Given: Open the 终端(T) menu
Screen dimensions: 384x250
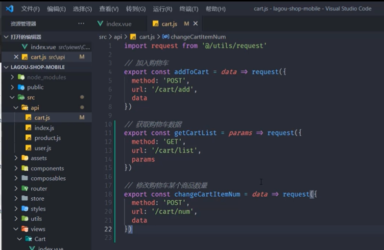Looking at the screenshot, I should tap(189, 9).
